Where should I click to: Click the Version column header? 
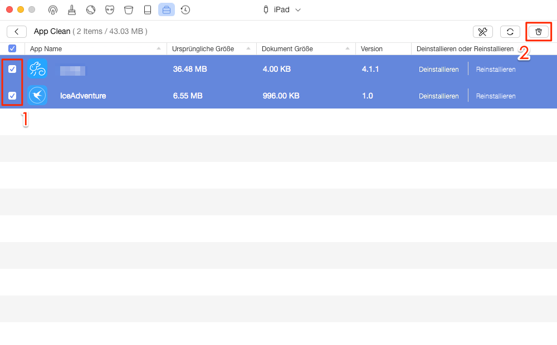pos(383,48)
